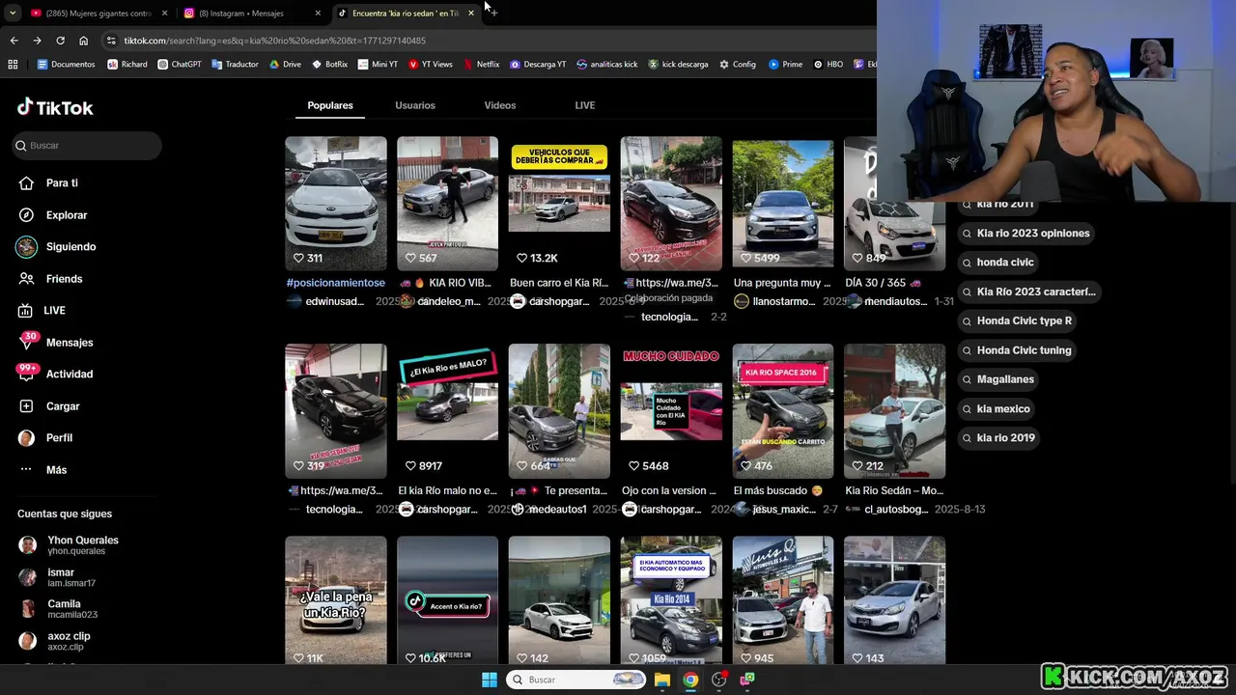Select the kia rio 2019 suggestion
1236x695 pixels.
click(x=997, y=438)
